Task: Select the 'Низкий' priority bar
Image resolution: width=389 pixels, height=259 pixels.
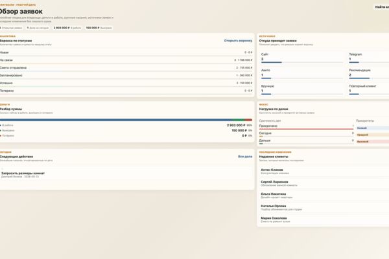Action: (373, 128)
